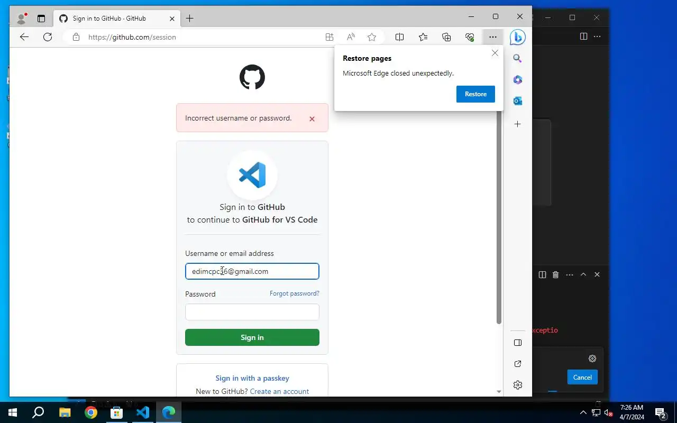This screenshot has height=423, width=677.
Task: Split the VS Code terminal panel
Action: point(542,274)
